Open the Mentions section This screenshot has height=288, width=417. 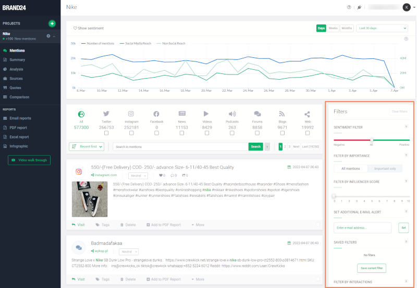(x=17, y=51)
